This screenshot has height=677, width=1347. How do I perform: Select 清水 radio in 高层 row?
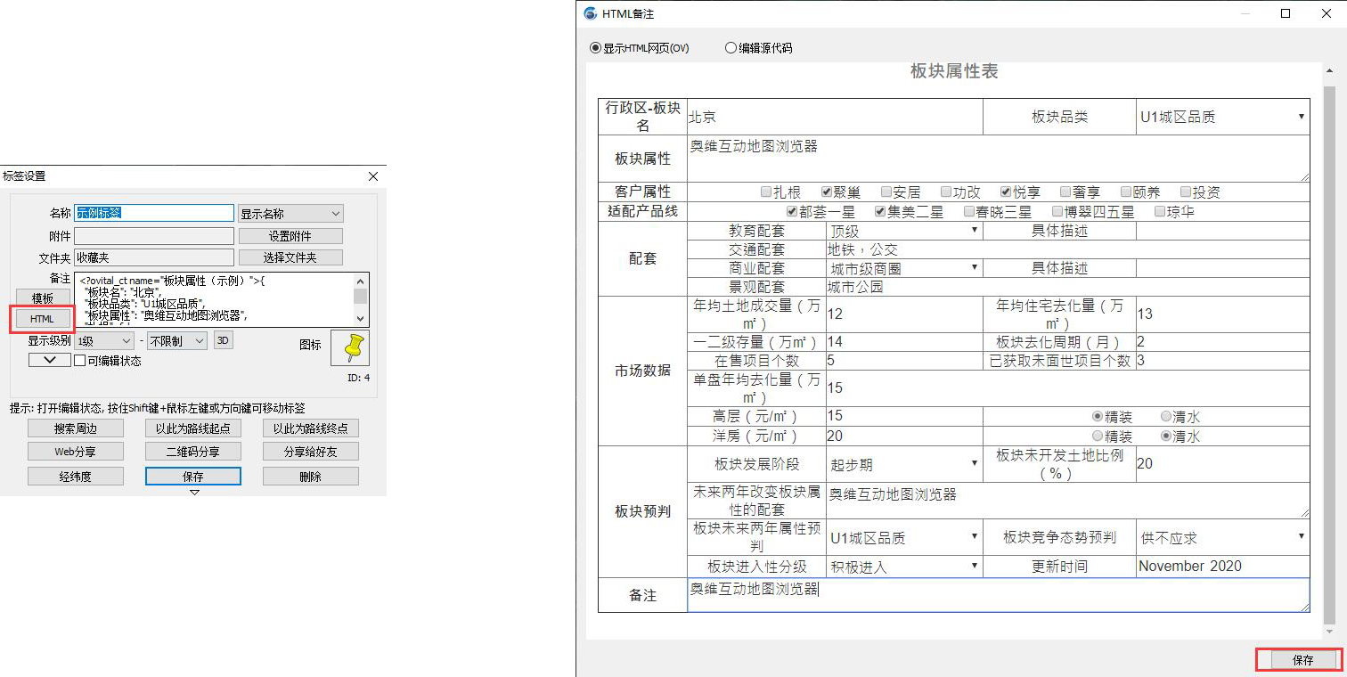coord(1166,416)
